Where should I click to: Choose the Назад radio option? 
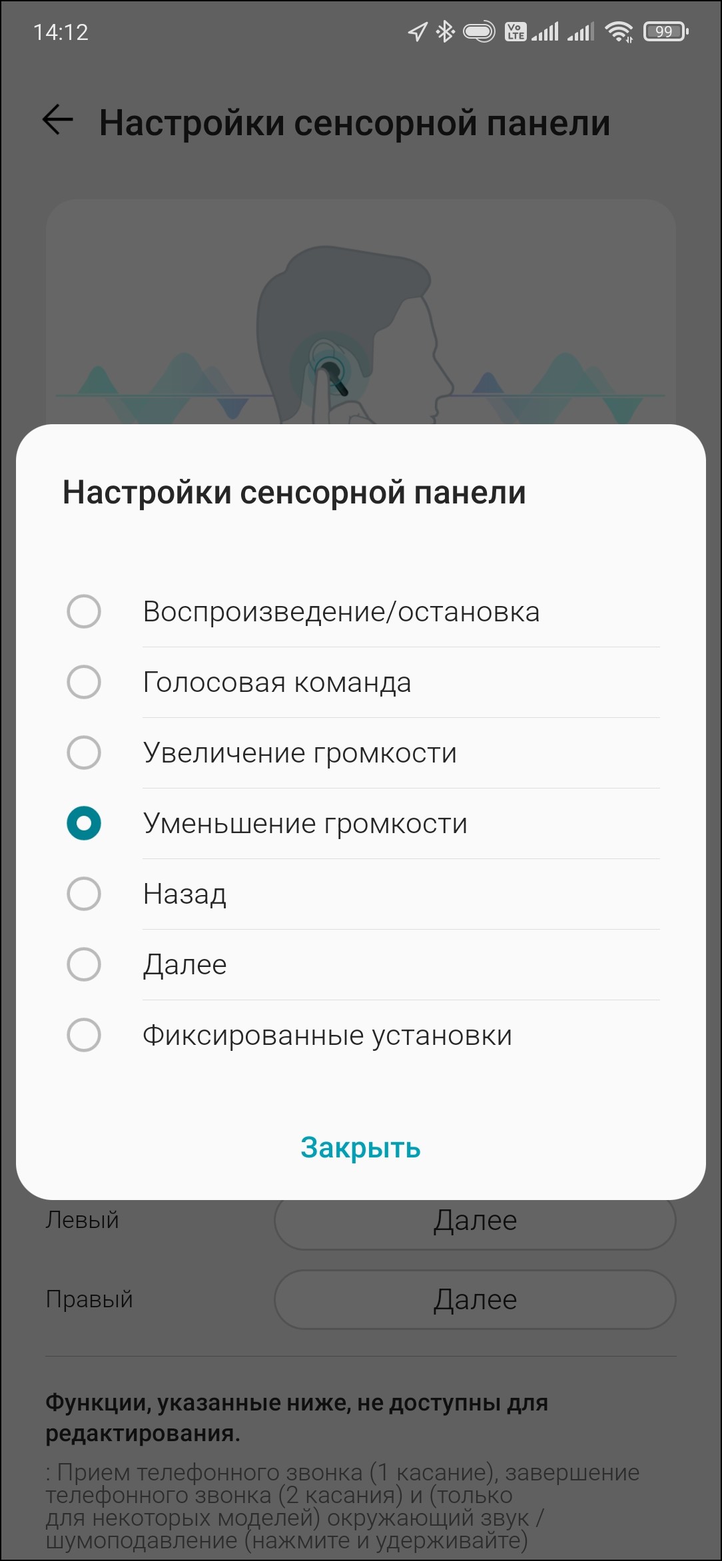(84, 894)
